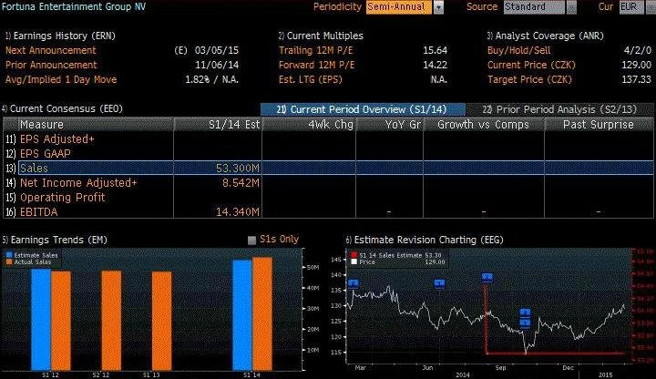Click the stacked event marker icons near October
656x379 pixels.
(525, 318)
